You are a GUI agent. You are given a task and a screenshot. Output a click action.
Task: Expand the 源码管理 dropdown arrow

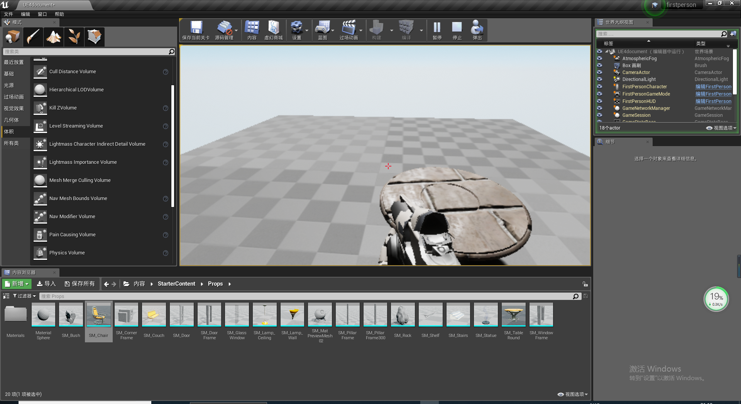[236, 30]
